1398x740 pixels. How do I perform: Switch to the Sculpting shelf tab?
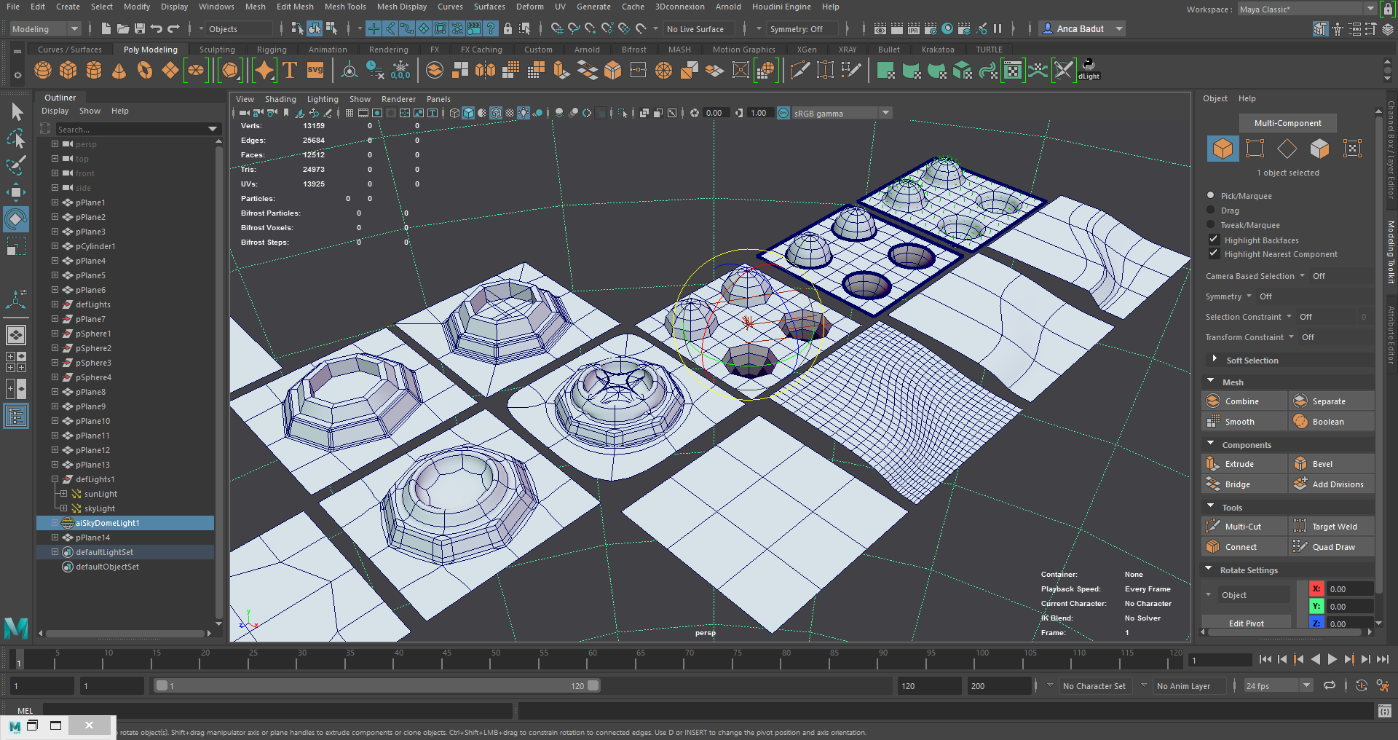coord(217,50)
